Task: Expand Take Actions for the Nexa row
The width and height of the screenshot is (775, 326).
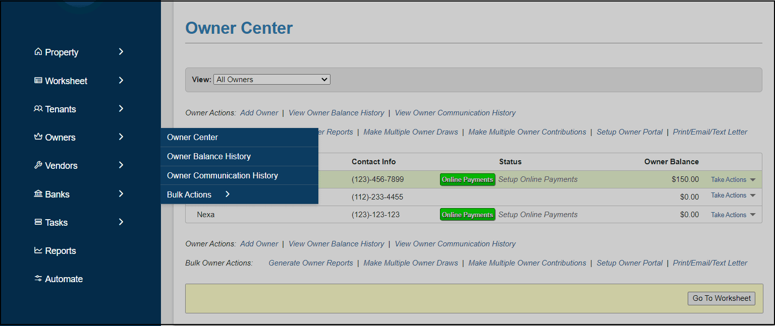Action: click(x=733, y=215)
